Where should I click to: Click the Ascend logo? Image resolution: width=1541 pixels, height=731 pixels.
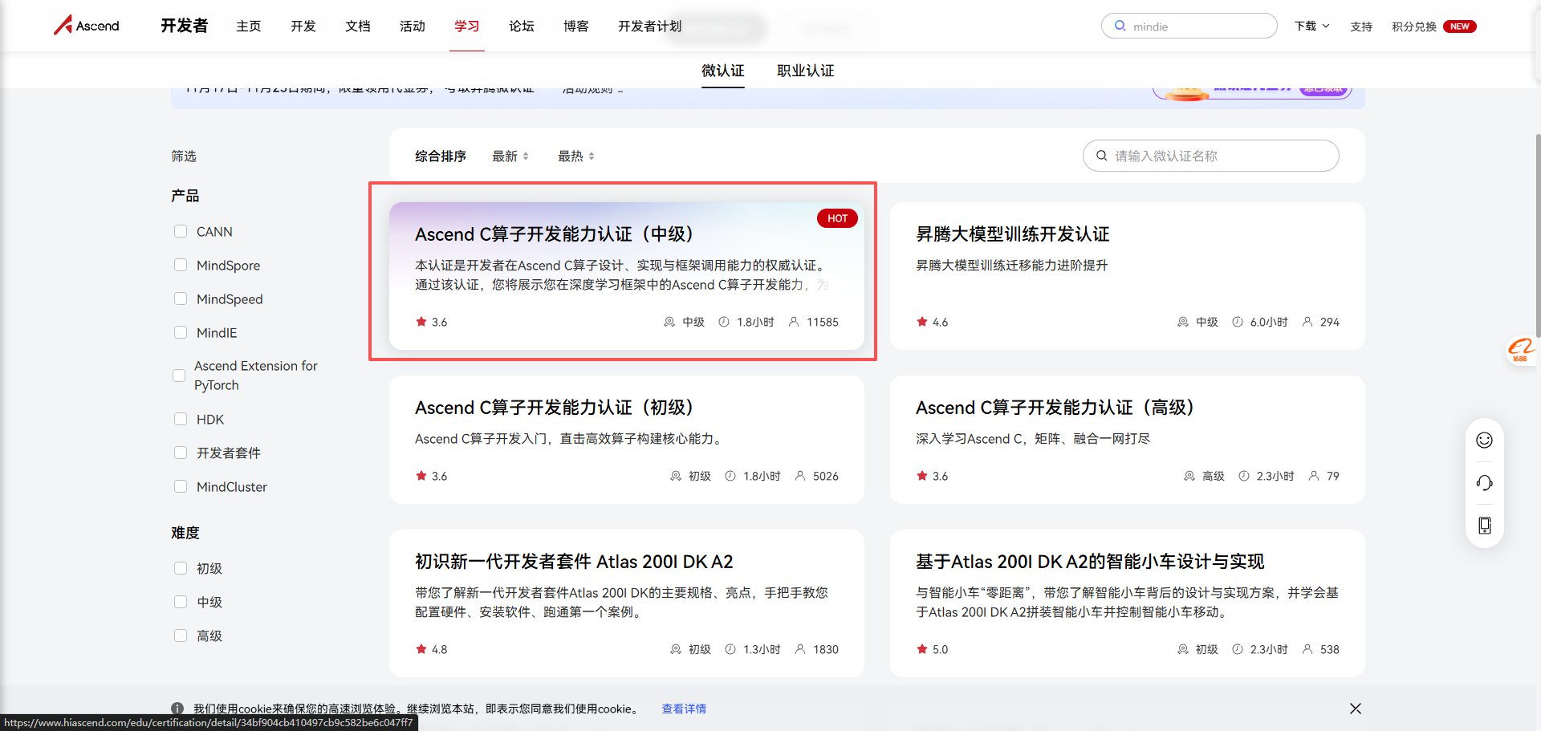point(86,26)
